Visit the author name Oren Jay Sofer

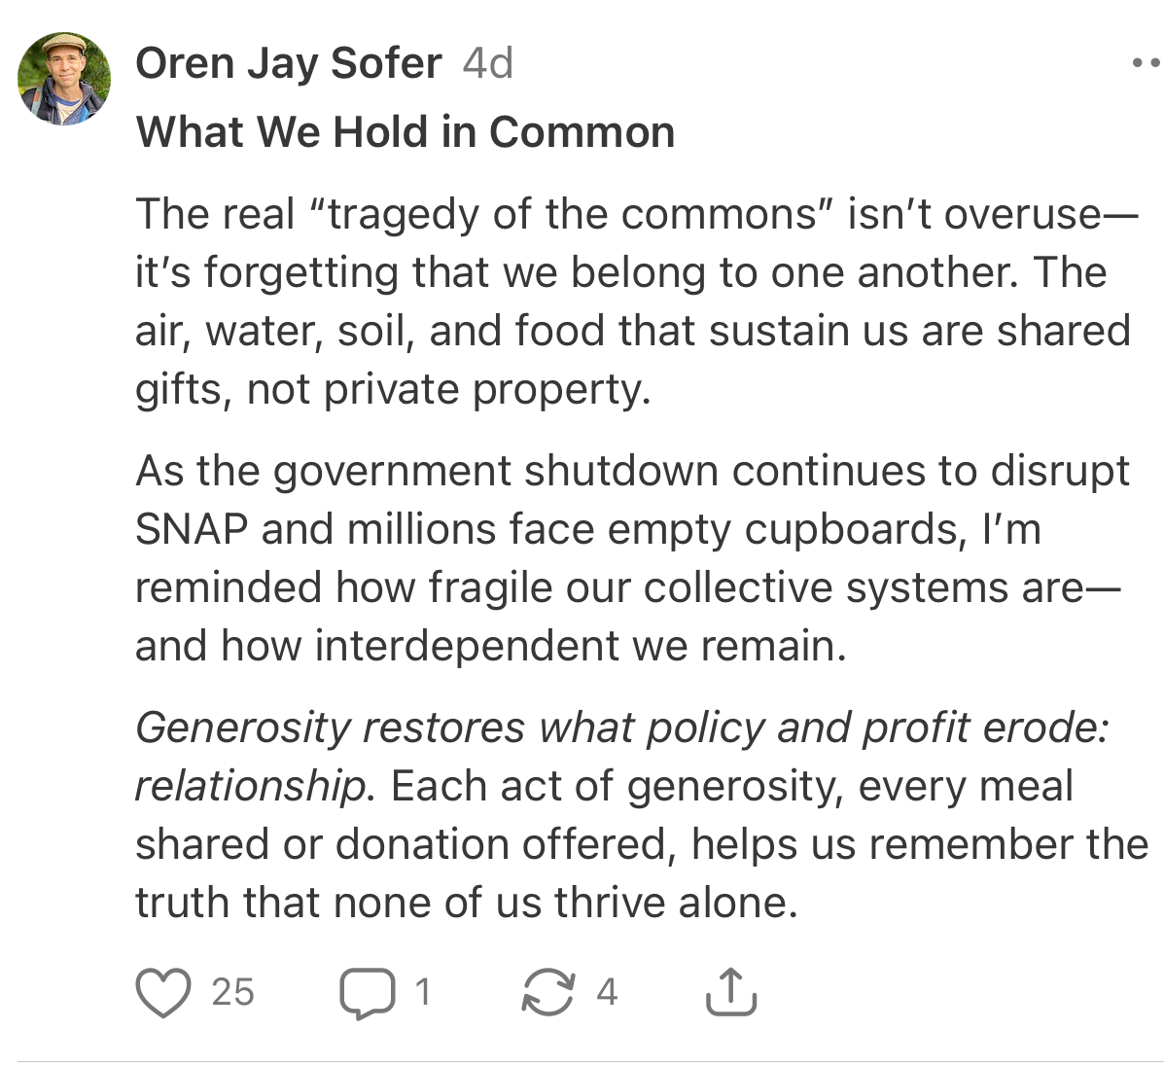[x=288, y=64]
